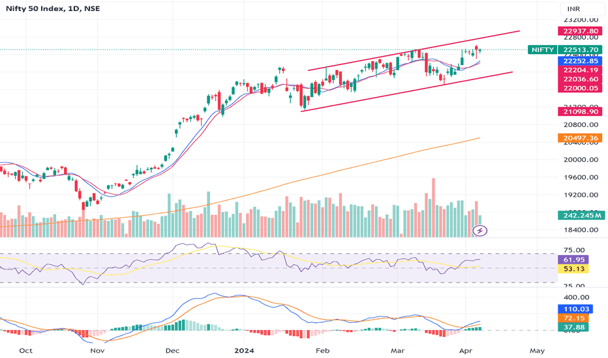Click the 22937.80 red price label
The image size is (608, 358).
click(580, 31)
